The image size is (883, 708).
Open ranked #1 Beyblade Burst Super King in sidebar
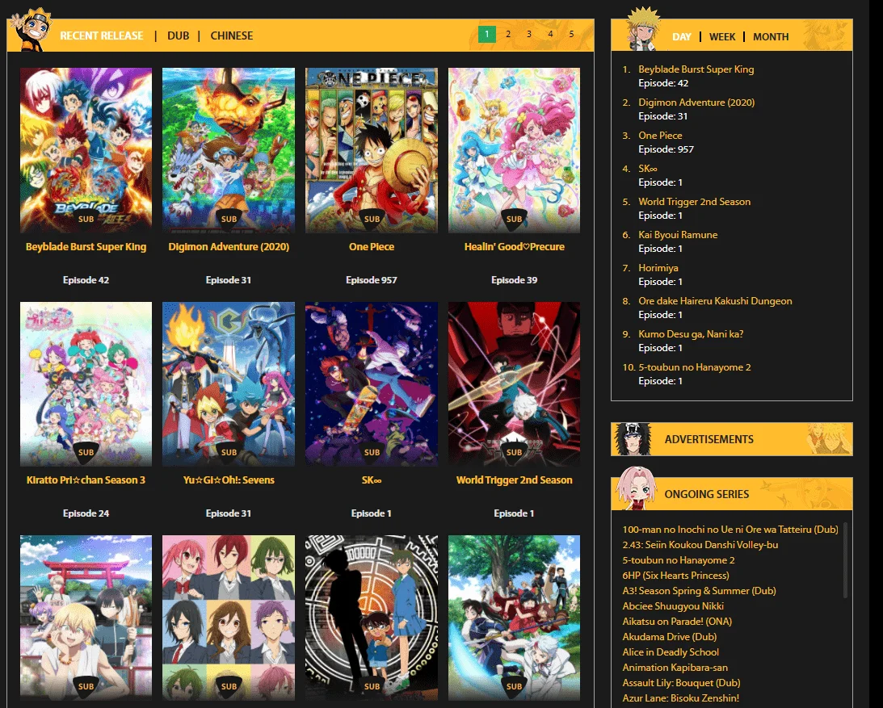(696, 69)
